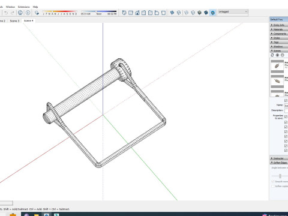The width and height of the screenshot is (288, 216).
Task: Switch to the Scene 3 tab
Action: [x=14, y=21]
